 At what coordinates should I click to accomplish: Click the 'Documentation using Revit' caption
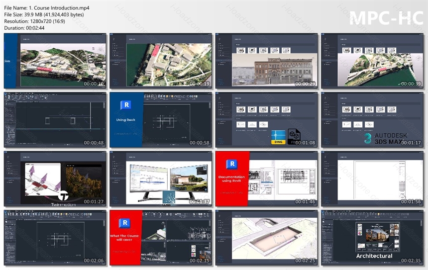click(x=231, y=179)
